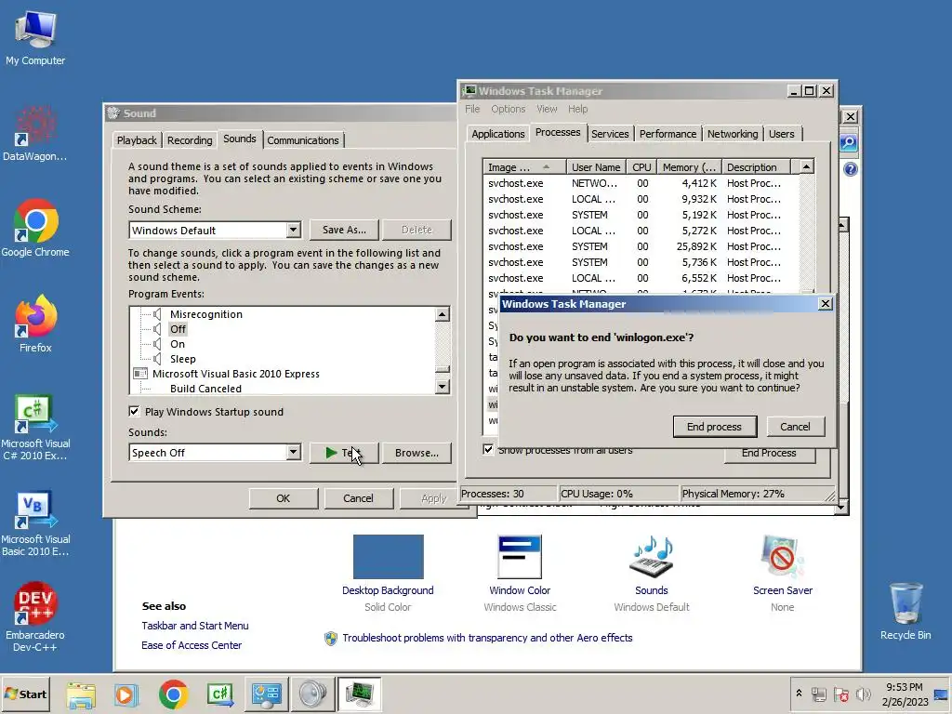This screenshot has width=952, height=714.
Task: Click the volume icon in system tray
Action: pyautogui.click(x=863, y=694)
